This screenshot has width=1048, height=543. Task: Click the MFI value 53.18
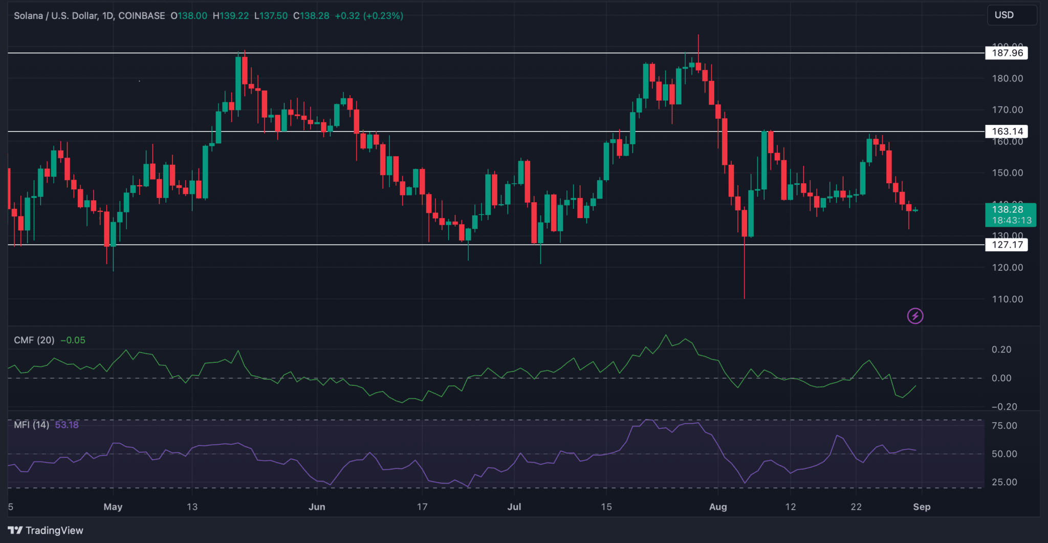pos(67,425)
